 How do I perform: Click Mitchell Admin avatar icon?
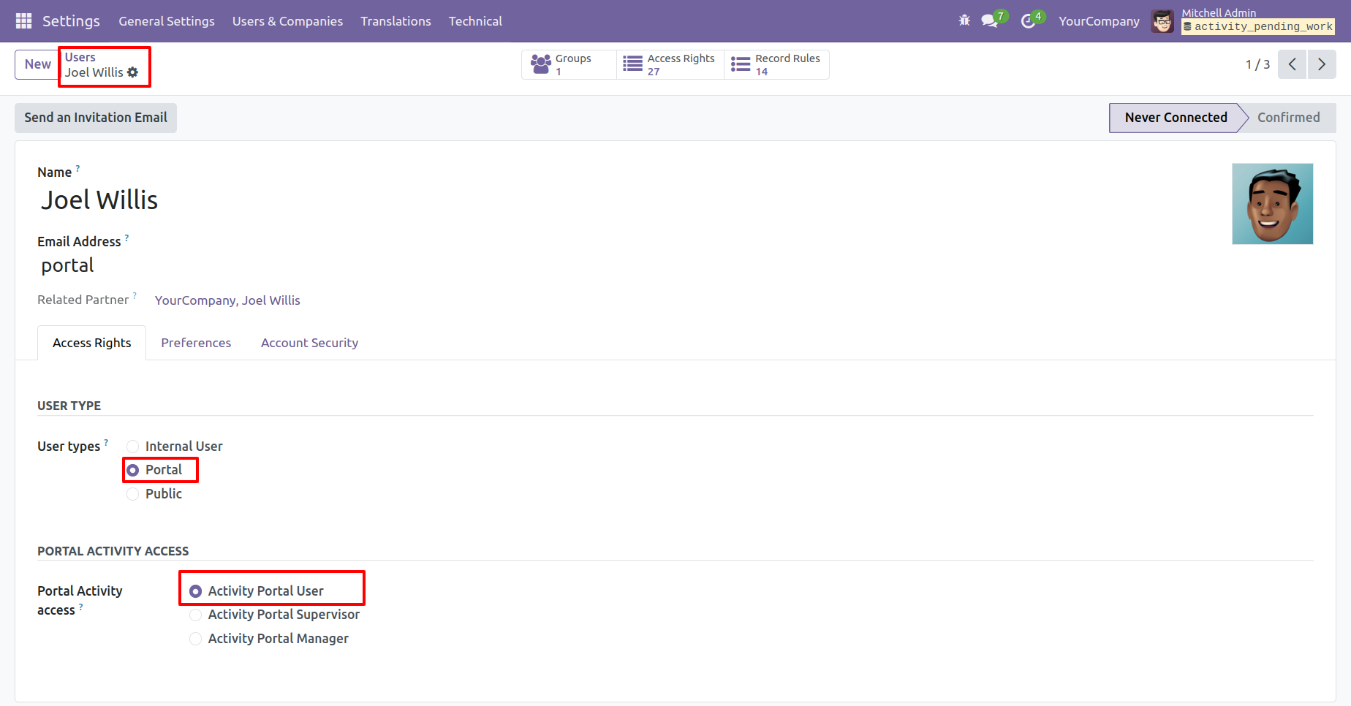pyautogui.click(x=1162, y=21)
